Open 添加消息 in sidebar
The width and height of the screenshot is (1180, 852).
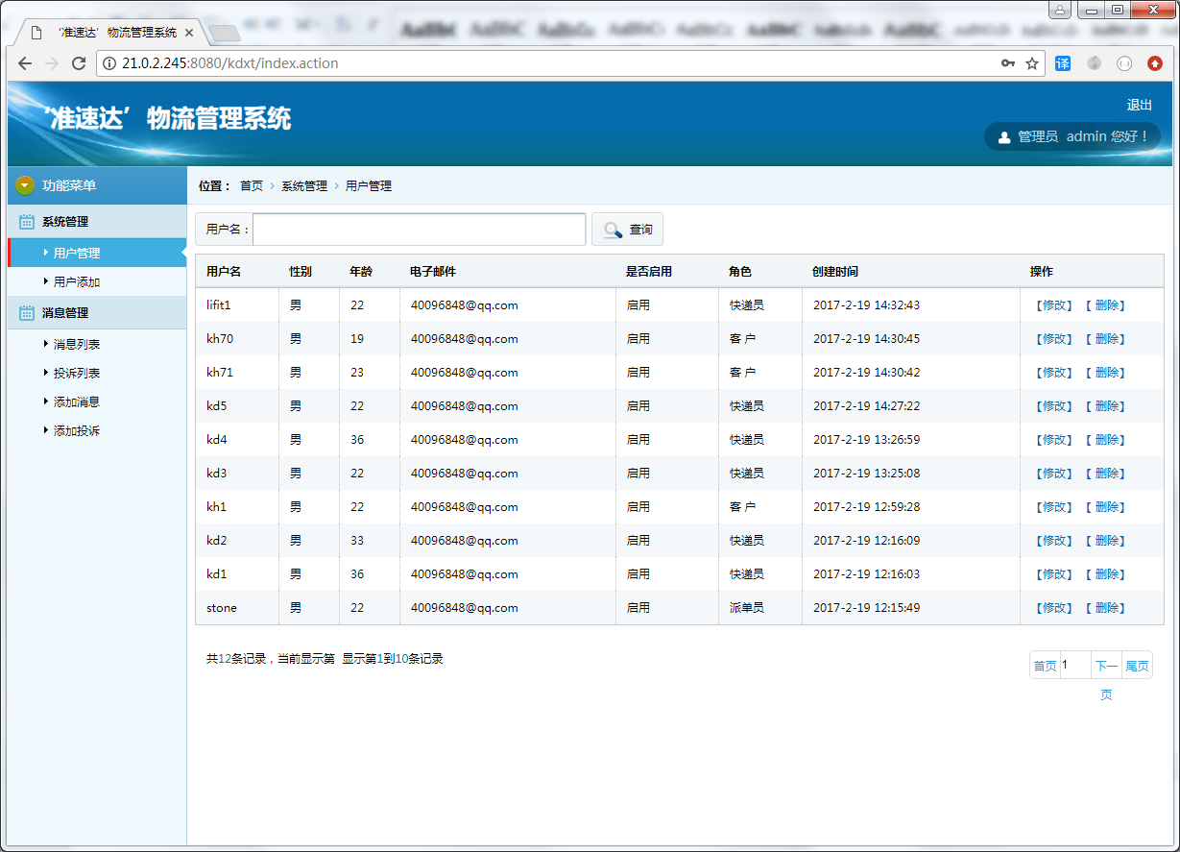pos(77,402)
